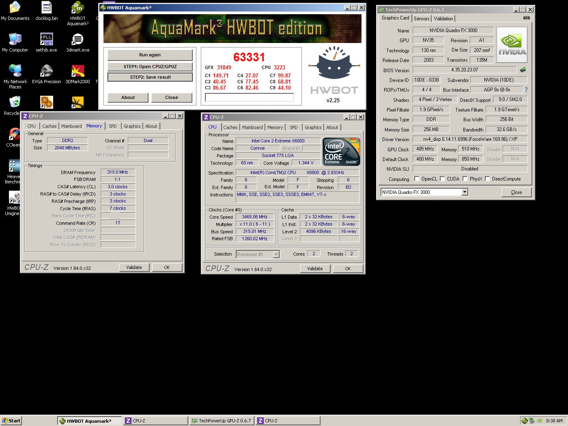The width and height of the screenshot is (568, 426).
Task: Click the system clock showing 8:38 AM
Action: tap(554, 421)
